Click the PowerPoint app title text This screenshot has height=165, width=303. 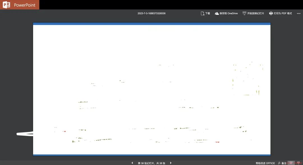tap(24, 5)
